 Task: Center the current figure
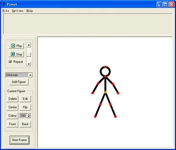(13, 107)
